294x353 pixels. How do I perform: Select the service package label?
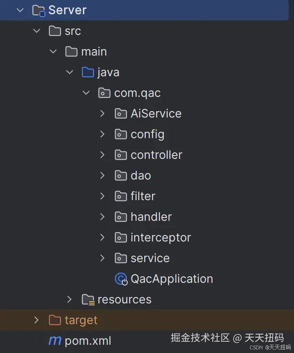[x=150, y=258]
